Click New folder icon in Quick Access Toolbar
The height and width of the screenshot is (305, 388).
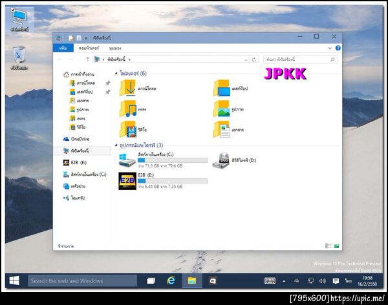coord(79,38)
